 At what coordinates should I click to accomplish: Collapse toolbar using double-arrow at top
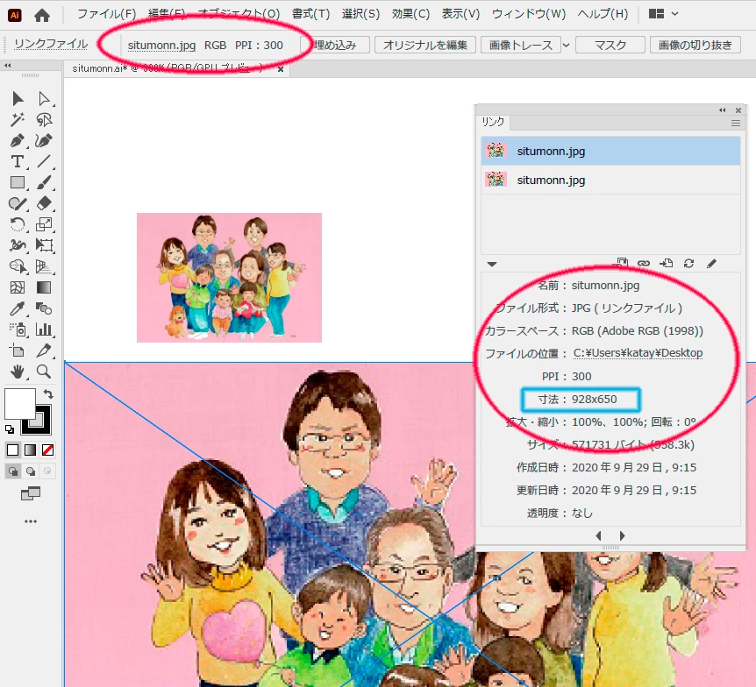[8, 65]
